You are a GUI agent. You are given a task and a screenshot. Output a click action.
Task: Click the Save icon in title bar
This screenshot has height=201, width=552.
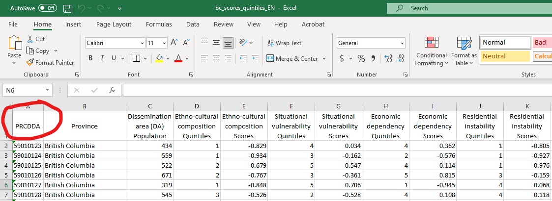pyautogui.click(x=67, y=8)
